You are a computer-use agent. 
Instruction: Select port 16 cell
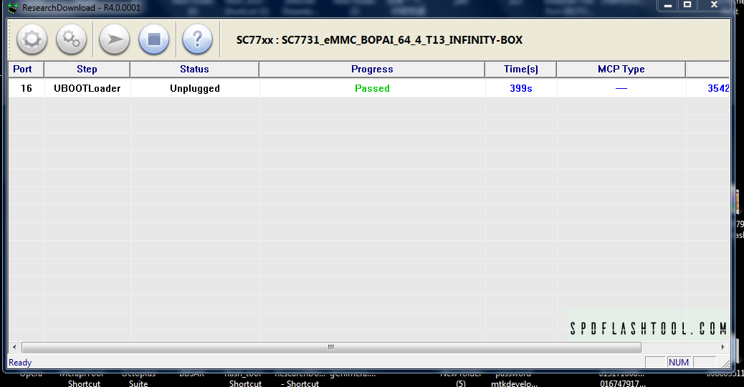click(x=27, y=88)
